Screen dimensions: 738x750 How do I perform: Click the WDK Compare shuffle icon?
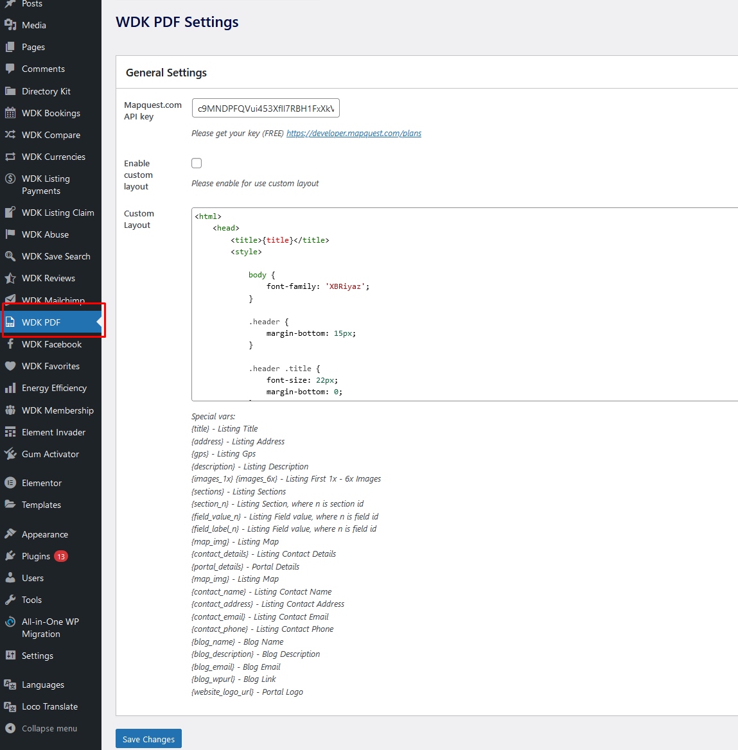coord(10,135)
